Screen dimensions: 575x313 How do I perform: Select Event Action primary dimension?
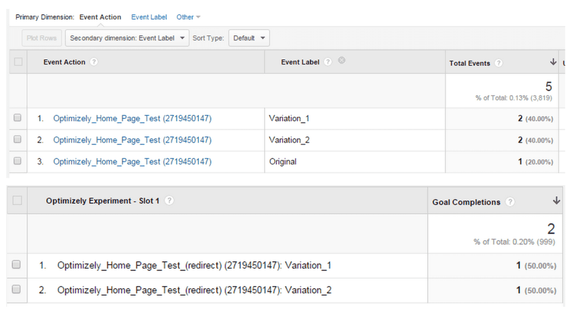click(100, 17)
